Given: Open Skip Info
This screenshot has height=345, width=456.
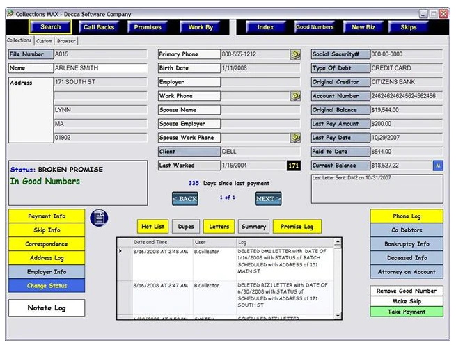Looking at the screenshot, I should [x=47, y=230].
